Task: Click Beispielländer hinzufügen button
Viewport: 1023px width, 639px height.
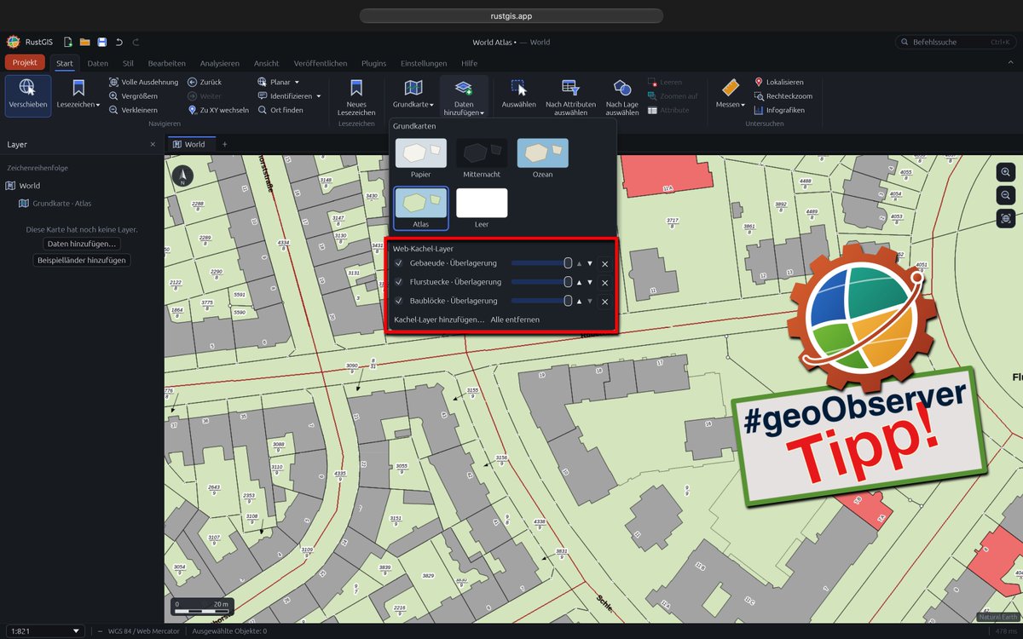Action: click(82, 260)
